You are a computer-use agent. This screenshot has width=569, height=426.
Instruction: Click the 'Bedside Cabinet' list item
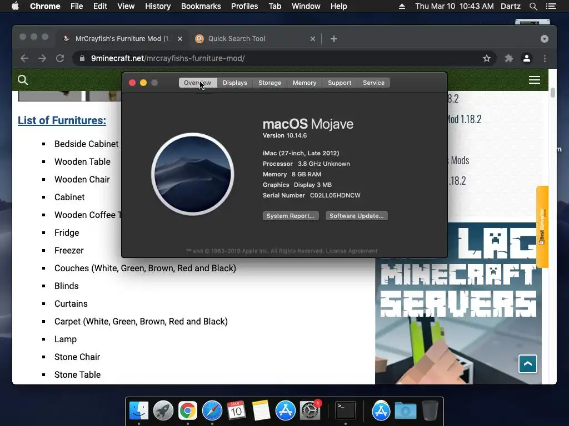[86, 144]
